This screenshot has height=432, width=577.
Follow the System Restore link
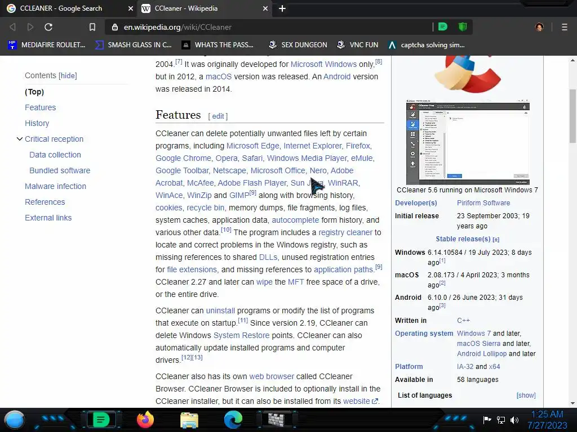click(241, 335)
